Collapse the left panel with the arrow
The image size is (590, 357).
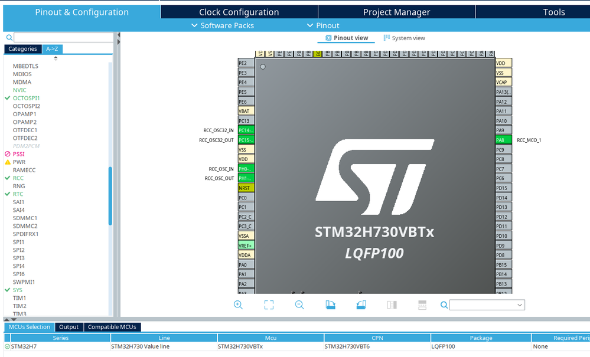119,35
